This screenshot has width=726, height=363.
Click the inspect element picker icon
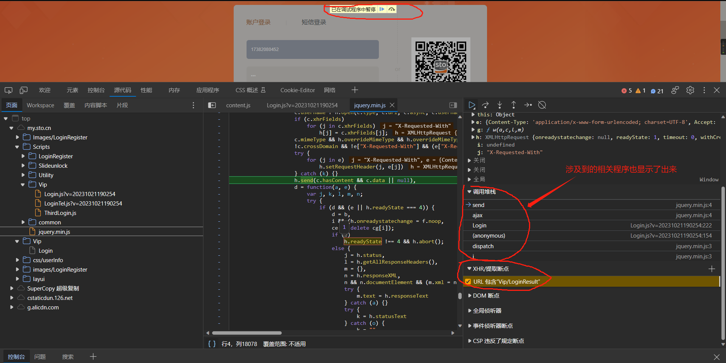[8, 90]
